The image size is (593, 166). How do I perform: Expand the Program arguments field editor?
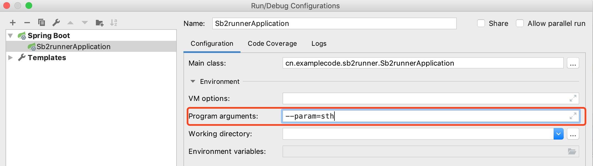[x=573, y=116]
